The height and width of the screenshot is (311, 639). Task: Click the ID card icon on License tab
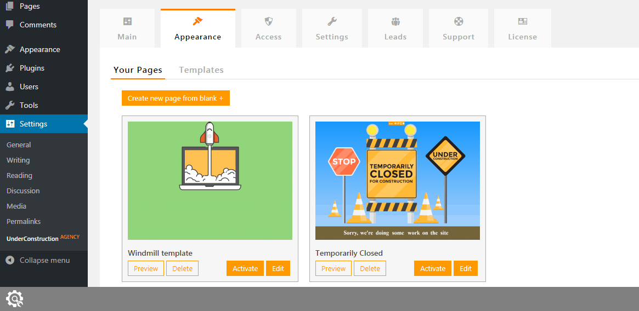(522, 22)
